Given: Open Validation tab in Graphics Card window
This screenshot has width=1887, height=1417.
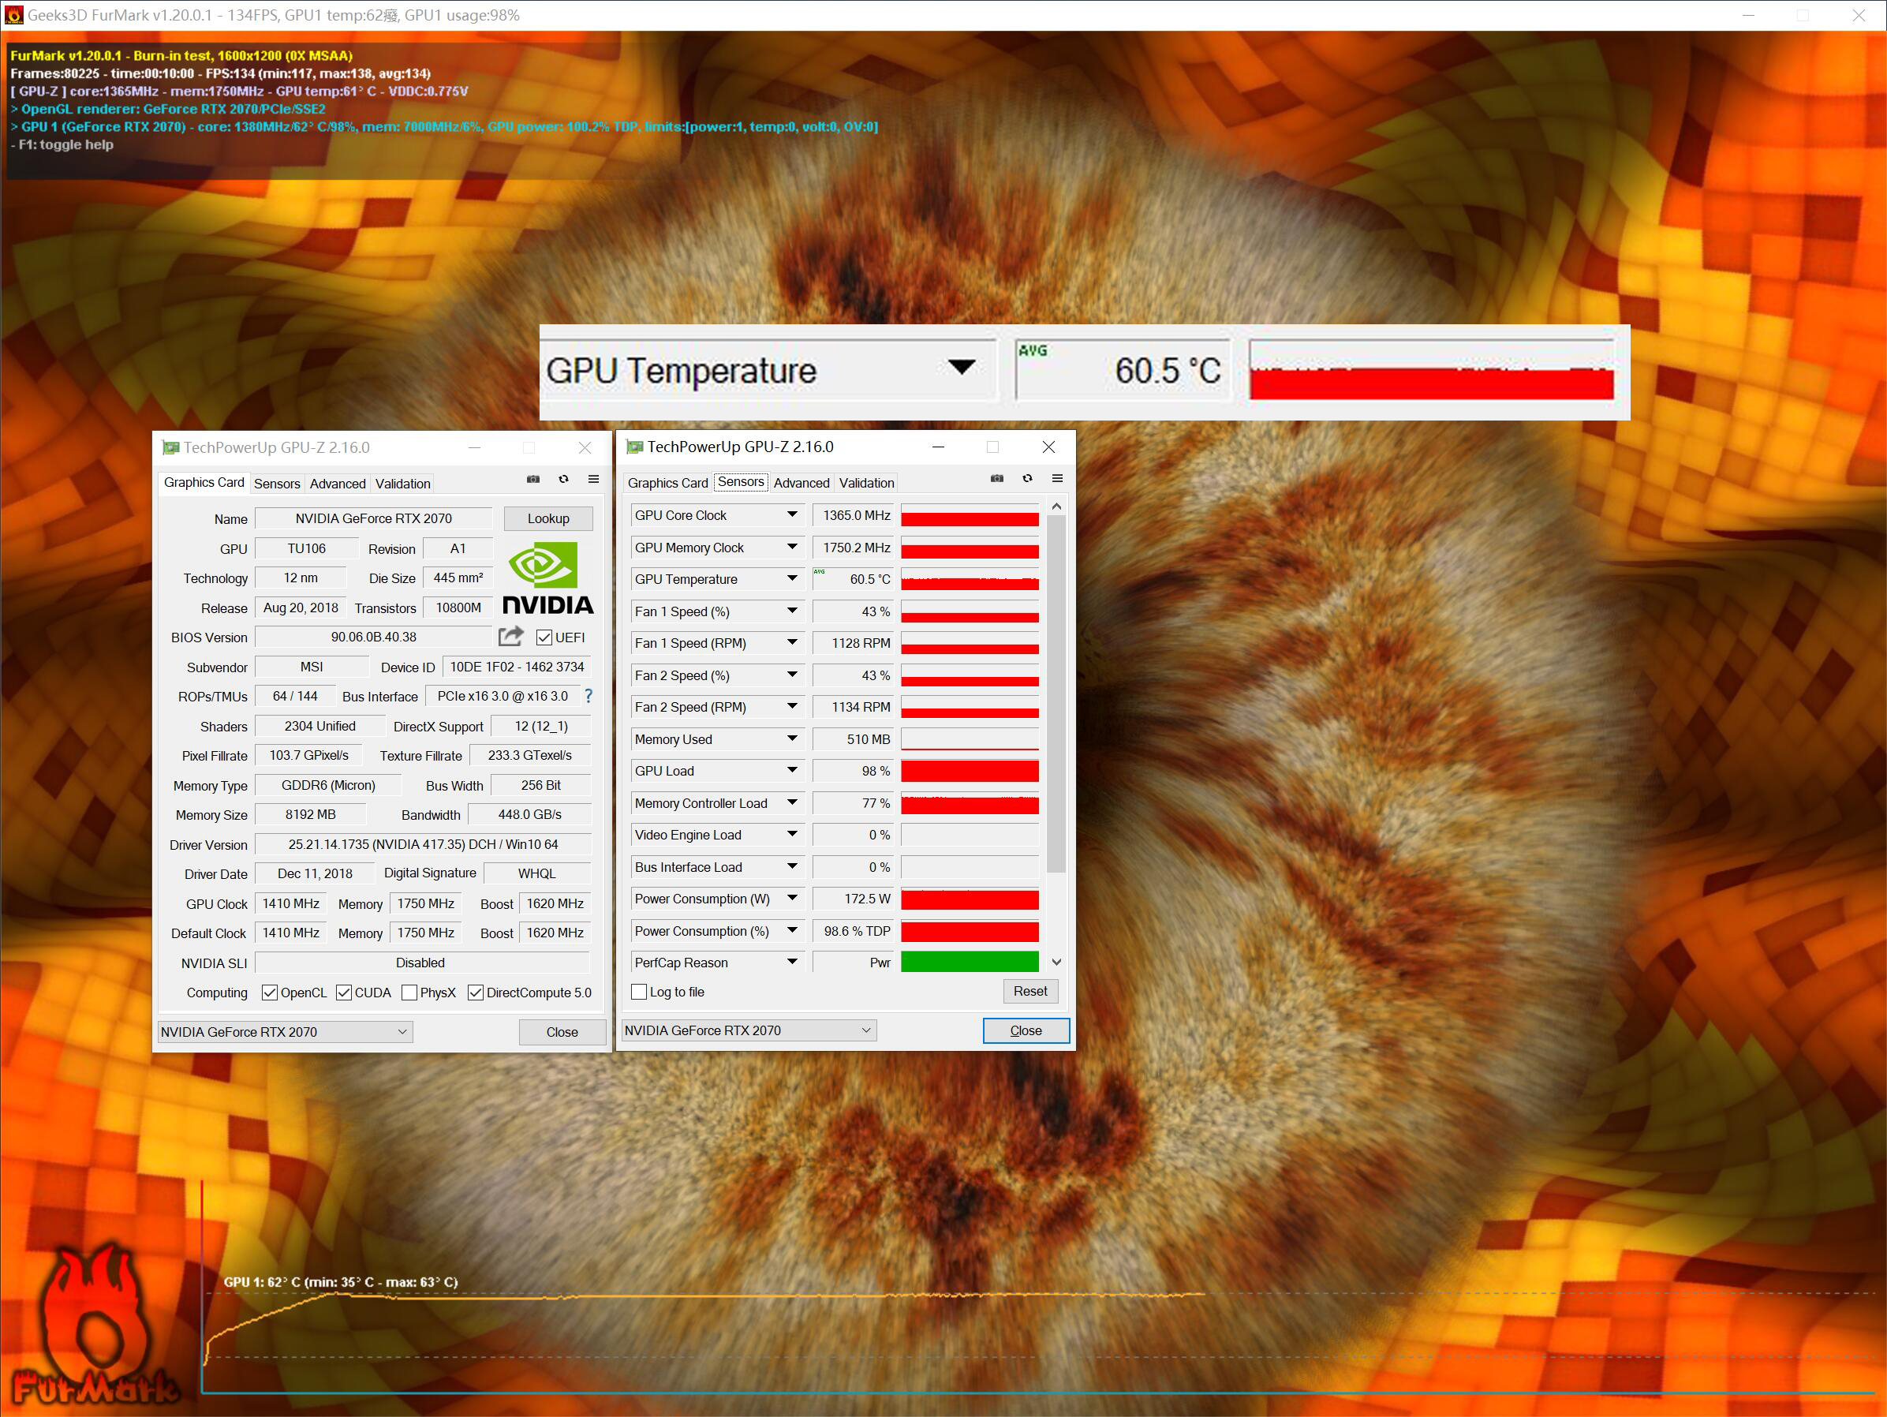Looking at the screenshot, I should pos(402,484).
